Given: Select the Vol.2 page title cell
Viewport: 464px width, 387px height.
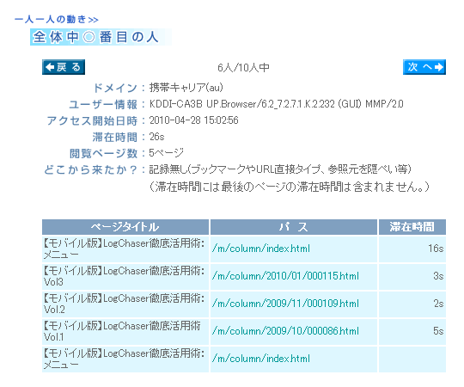Looking at the screenshot, I should (125, 304).
